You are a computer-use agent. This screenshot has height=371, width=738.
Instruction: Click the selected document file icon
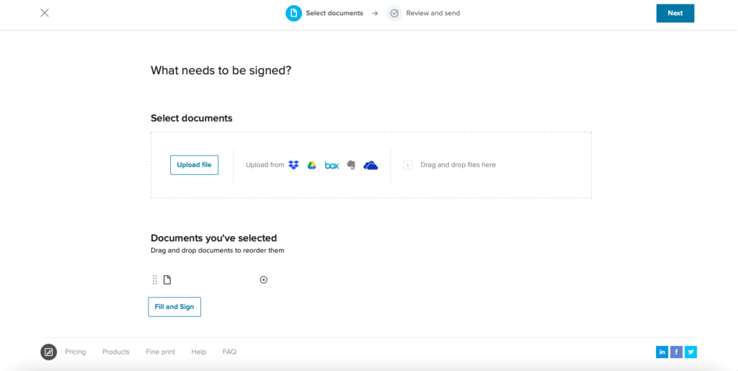pyautogui.click(x=167, y=280)
